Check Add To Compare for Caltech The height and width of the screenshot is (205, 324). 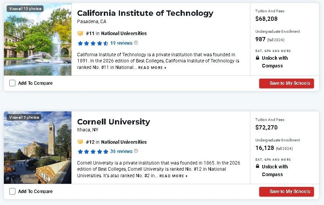(12, 83)
